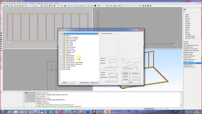The height and width of the screenshot is (114, 202).
Task: Click the Показать button
Action: [x=126, y=79]
